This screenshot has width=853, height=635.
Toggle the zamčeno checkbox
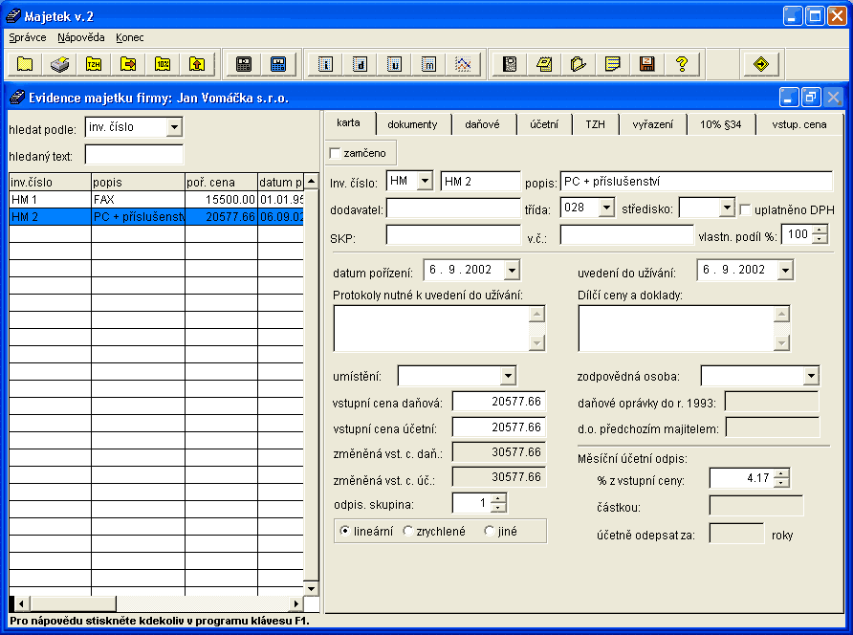coord(335,153)
